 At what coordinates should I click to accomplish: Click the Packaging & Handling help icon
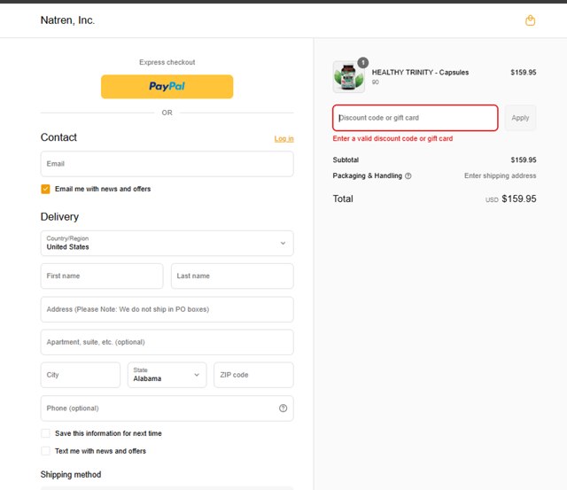[408, 176]
